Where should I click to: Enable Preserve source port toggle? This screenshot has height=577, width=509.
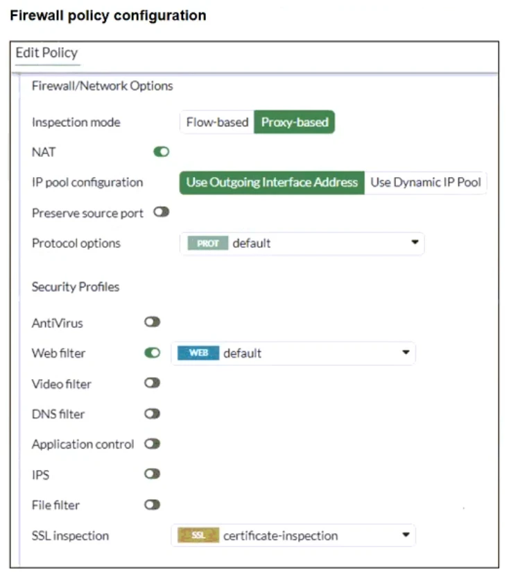tap(162, 212)
